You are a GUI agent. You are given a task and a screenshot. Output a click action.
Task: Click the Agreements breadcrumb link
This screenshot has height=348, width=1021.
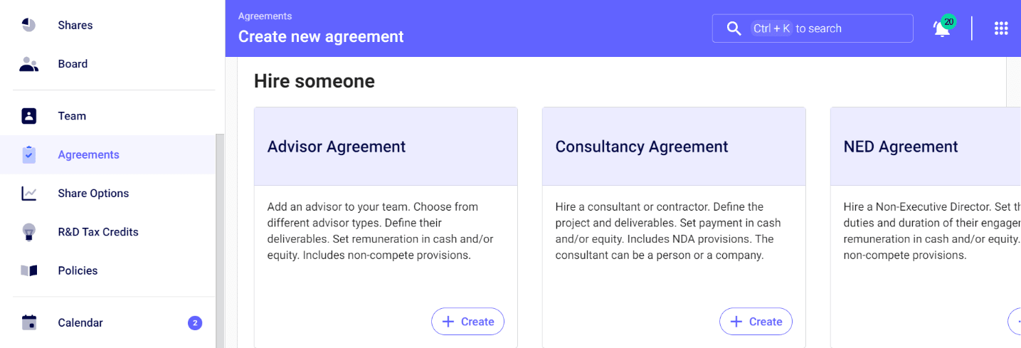pyautogui.click(x=265, y=16)
